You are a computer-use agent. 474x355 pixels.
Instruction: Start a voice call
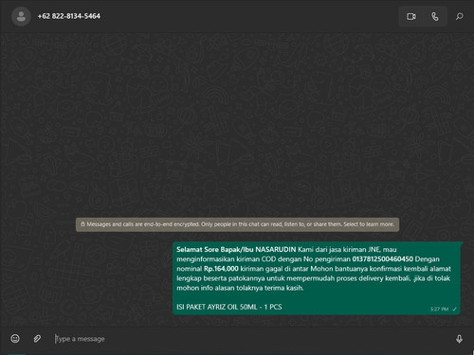(x=435, y=16)
